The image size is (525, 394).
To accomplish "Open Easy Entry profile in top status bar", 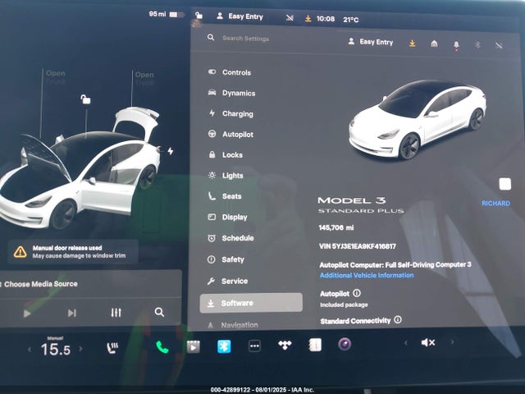I will [240, 16].
